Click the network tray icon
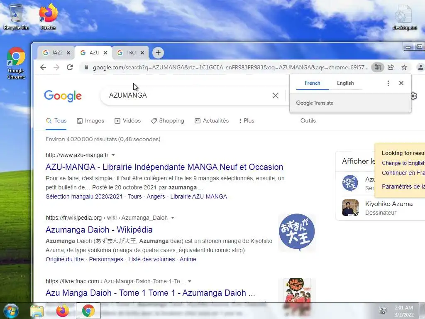This screenshot has height=319, width=425. [x=383, y=311]
